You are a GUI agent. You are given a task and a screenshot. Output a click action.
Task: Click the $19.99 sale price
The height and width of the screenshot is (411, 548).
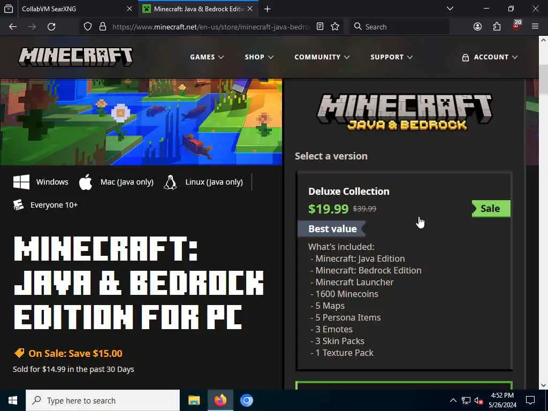[328, 209]
